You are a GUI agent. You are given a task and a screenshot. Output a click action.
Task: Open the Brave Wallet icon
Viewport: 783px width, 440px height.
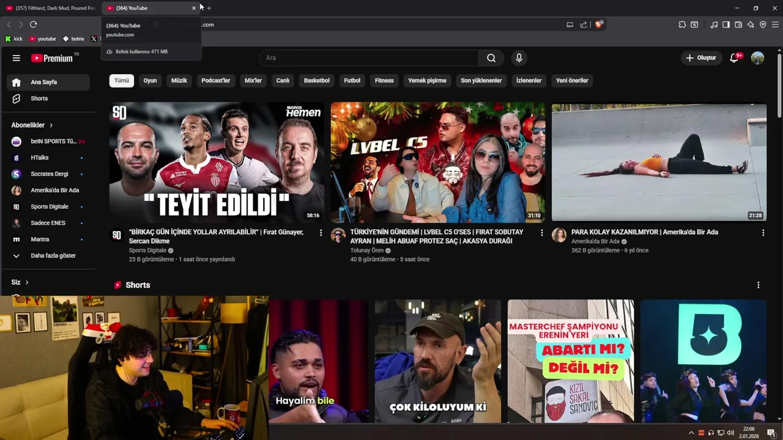[738, 24]
